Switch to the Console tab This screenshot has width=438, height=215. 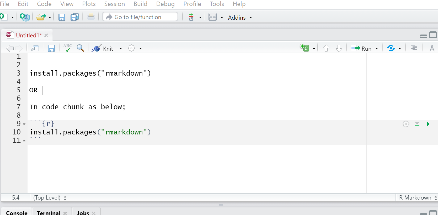pyautogui.click(x=17, y=213)
